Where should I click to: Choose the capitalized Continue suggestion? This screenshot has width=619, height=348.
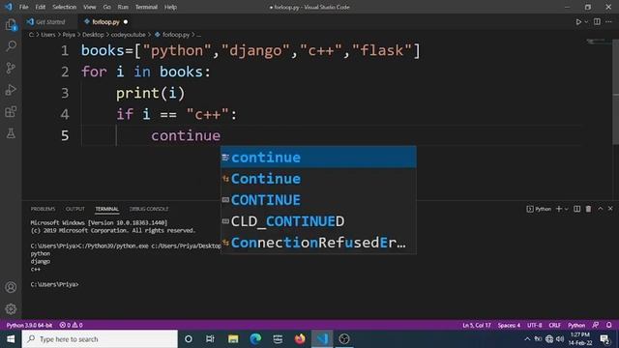click(x=318, y=179)
